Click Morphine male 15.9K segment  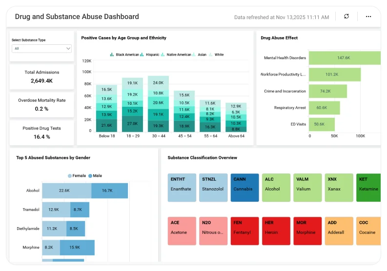coord(77,247)
